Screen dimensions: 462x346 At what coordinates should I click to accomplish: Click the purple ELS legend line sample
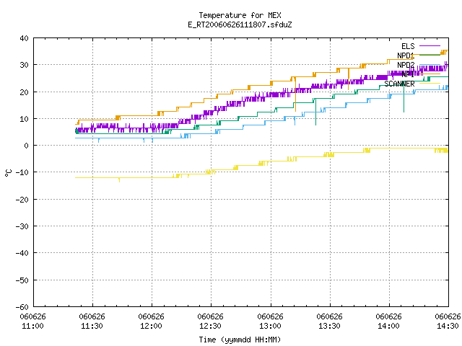(x=430, y=46)
